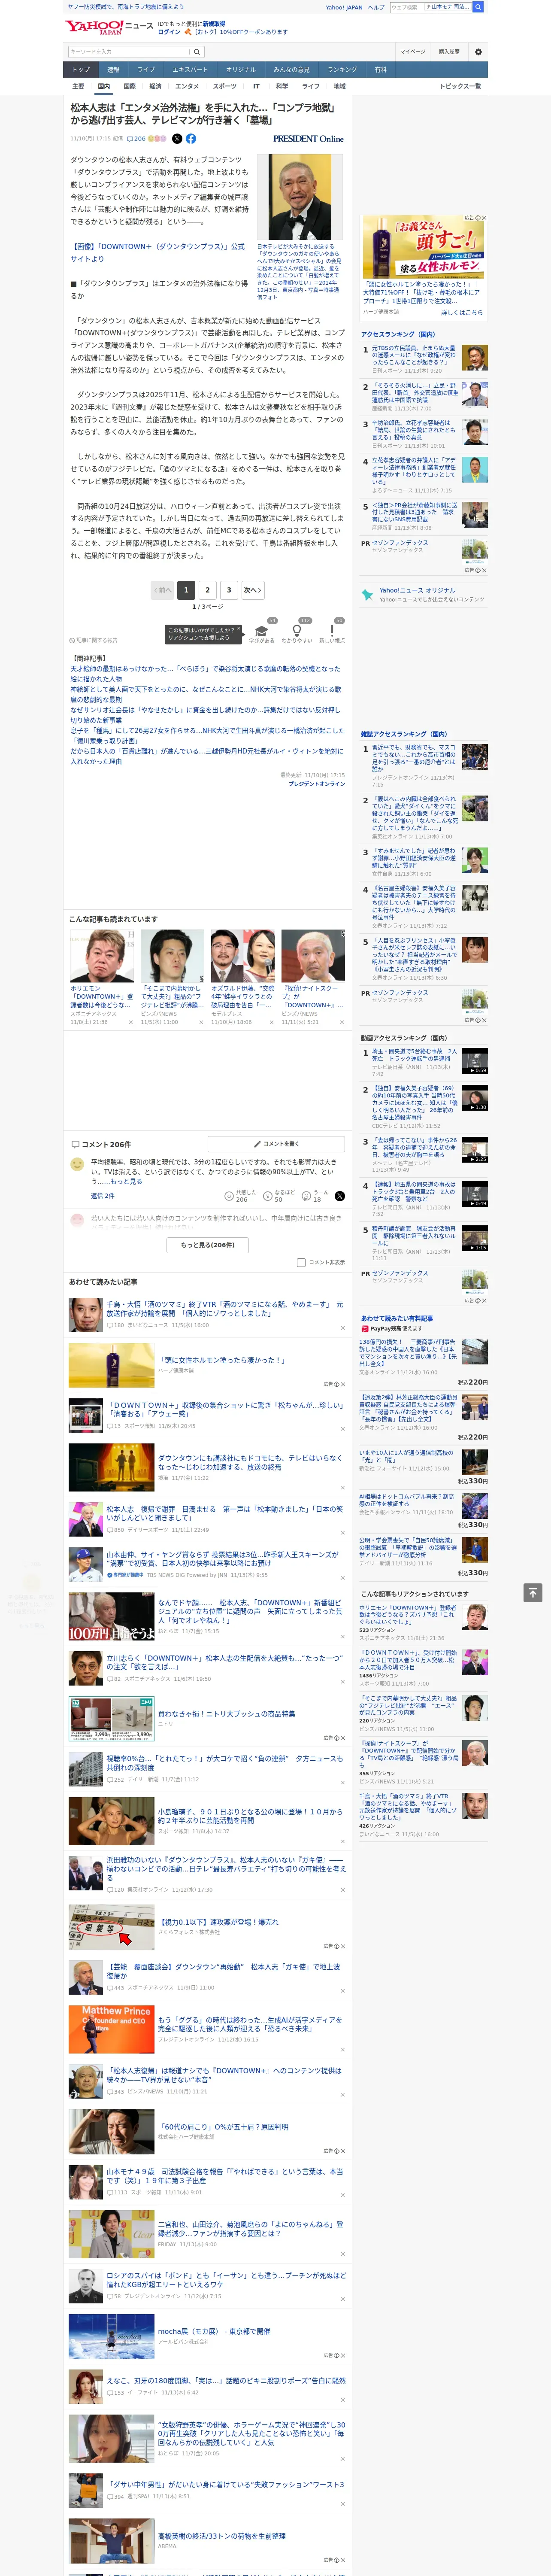Click the Yahoo! JAPAN ニュース logo

click(x=109, y=27)
